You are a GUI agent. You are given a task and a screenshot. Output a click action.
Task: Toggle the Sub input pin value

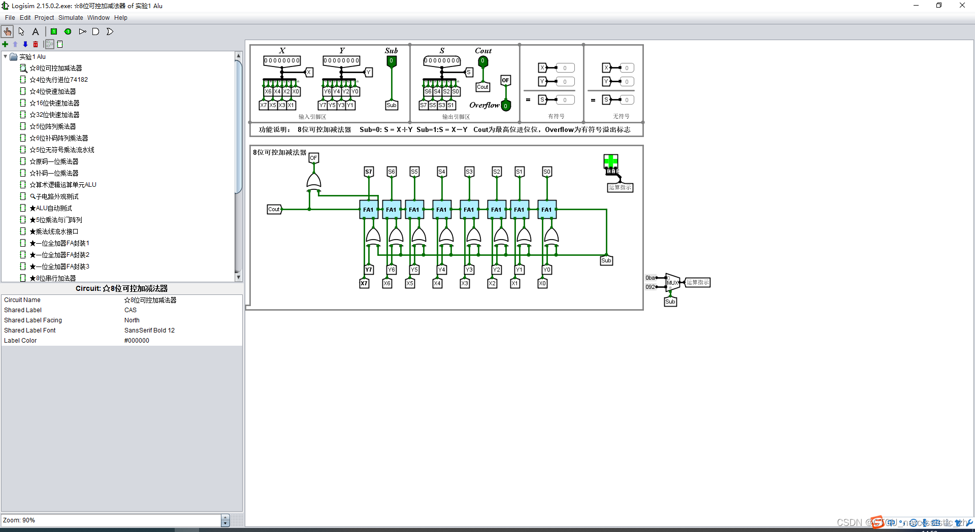(x=391, y=61)
